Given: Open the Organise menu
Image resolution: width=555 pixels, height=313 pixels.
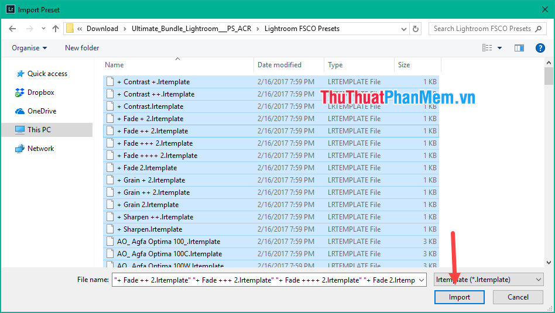Looking at the screenshot, I should [x=29, y=48].
